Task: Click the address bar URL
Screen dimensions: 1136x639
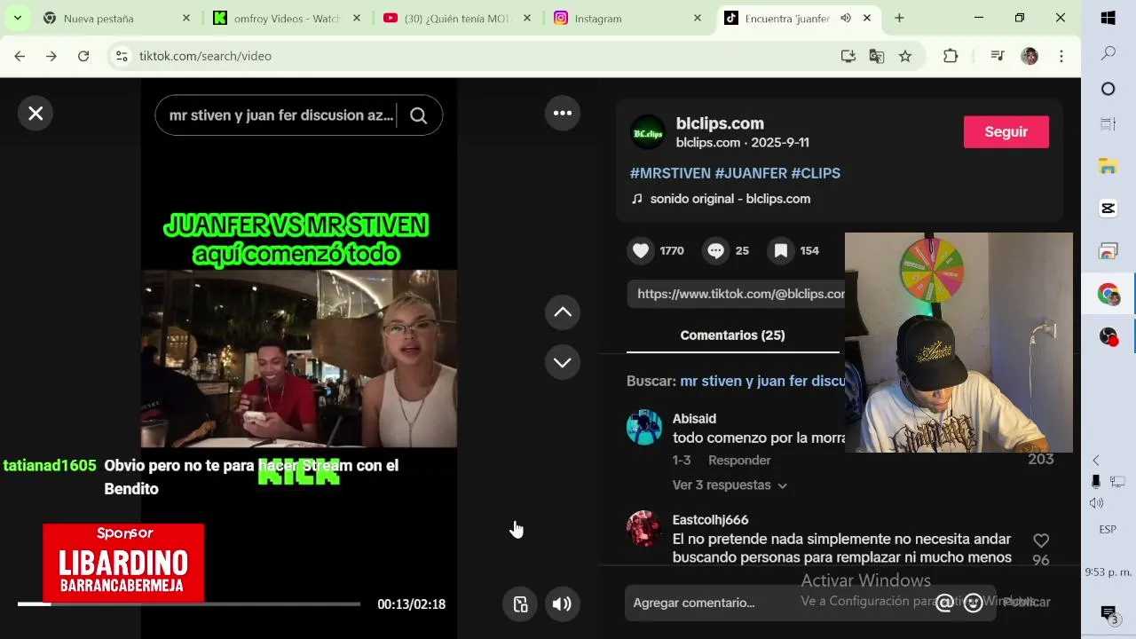Action: [206, 56]
